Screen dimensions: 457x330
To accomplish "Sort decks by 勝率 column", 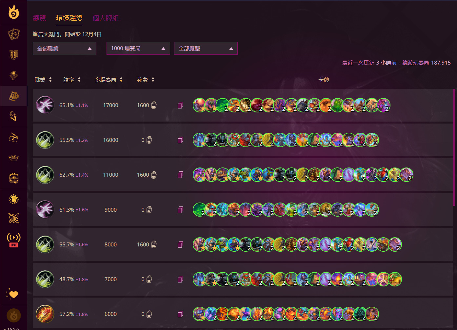I will click(x=72, y=80).
